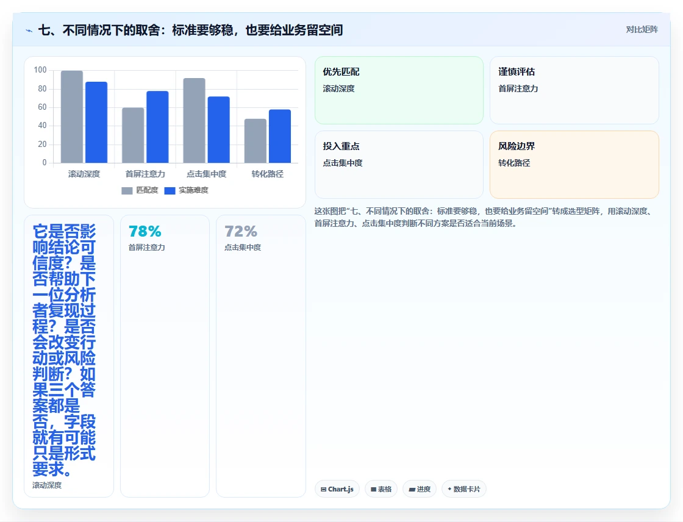Click the large blue question text card
Screen dimensions: 683x522
(x=69, y=356)
